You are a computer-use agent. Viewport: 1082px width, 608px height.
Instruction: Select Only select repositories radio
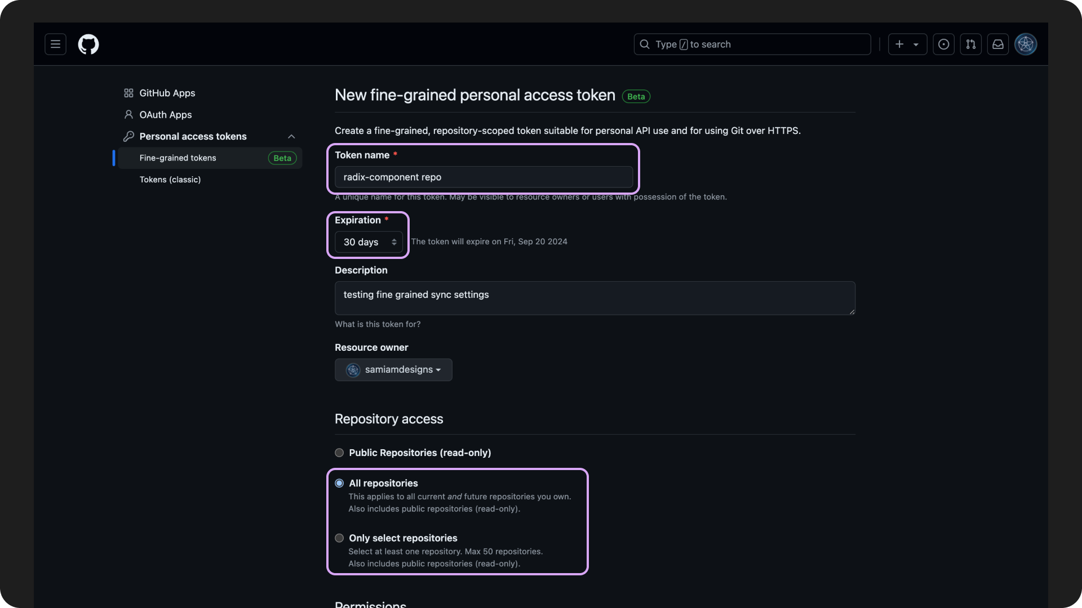tap(339, 538)
